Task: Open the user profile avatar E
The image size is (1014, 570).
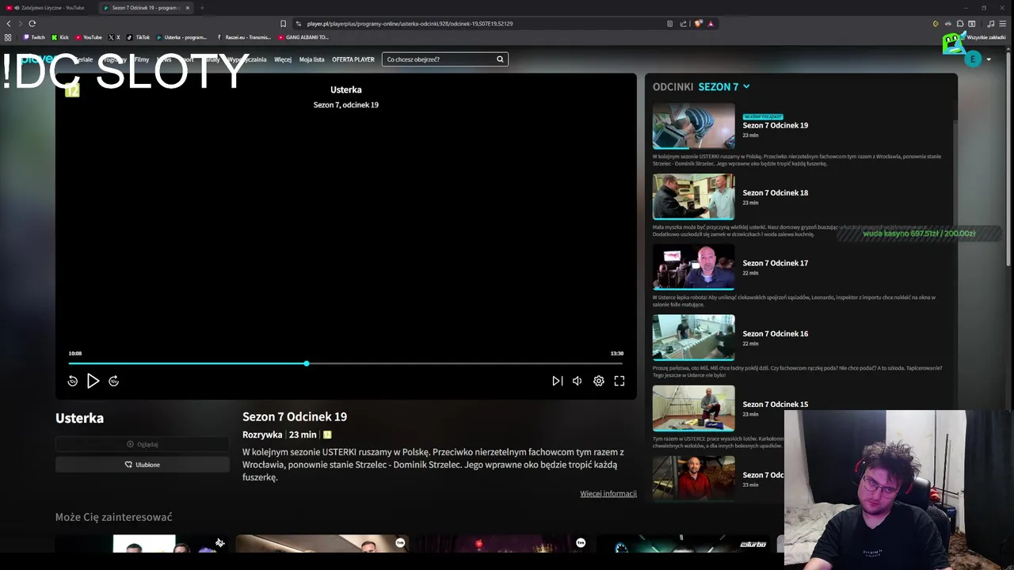Action: [x=973, y=59]
